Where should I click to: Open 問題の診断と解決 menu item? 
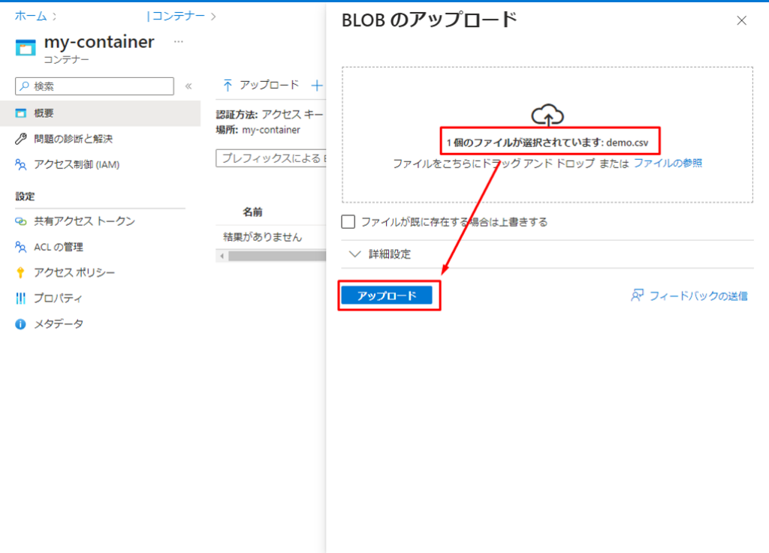point(73,139)
